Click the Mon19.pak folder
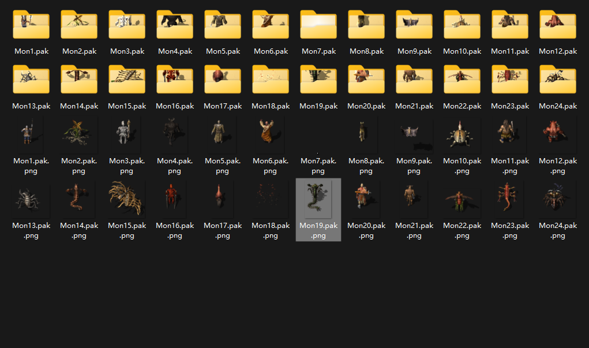589x348 pixels. tap(318, 80)
